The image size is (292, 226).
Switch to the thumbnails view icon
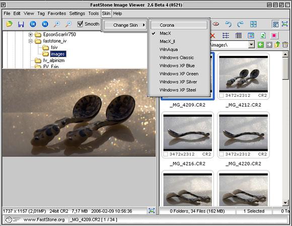[251, 35]
